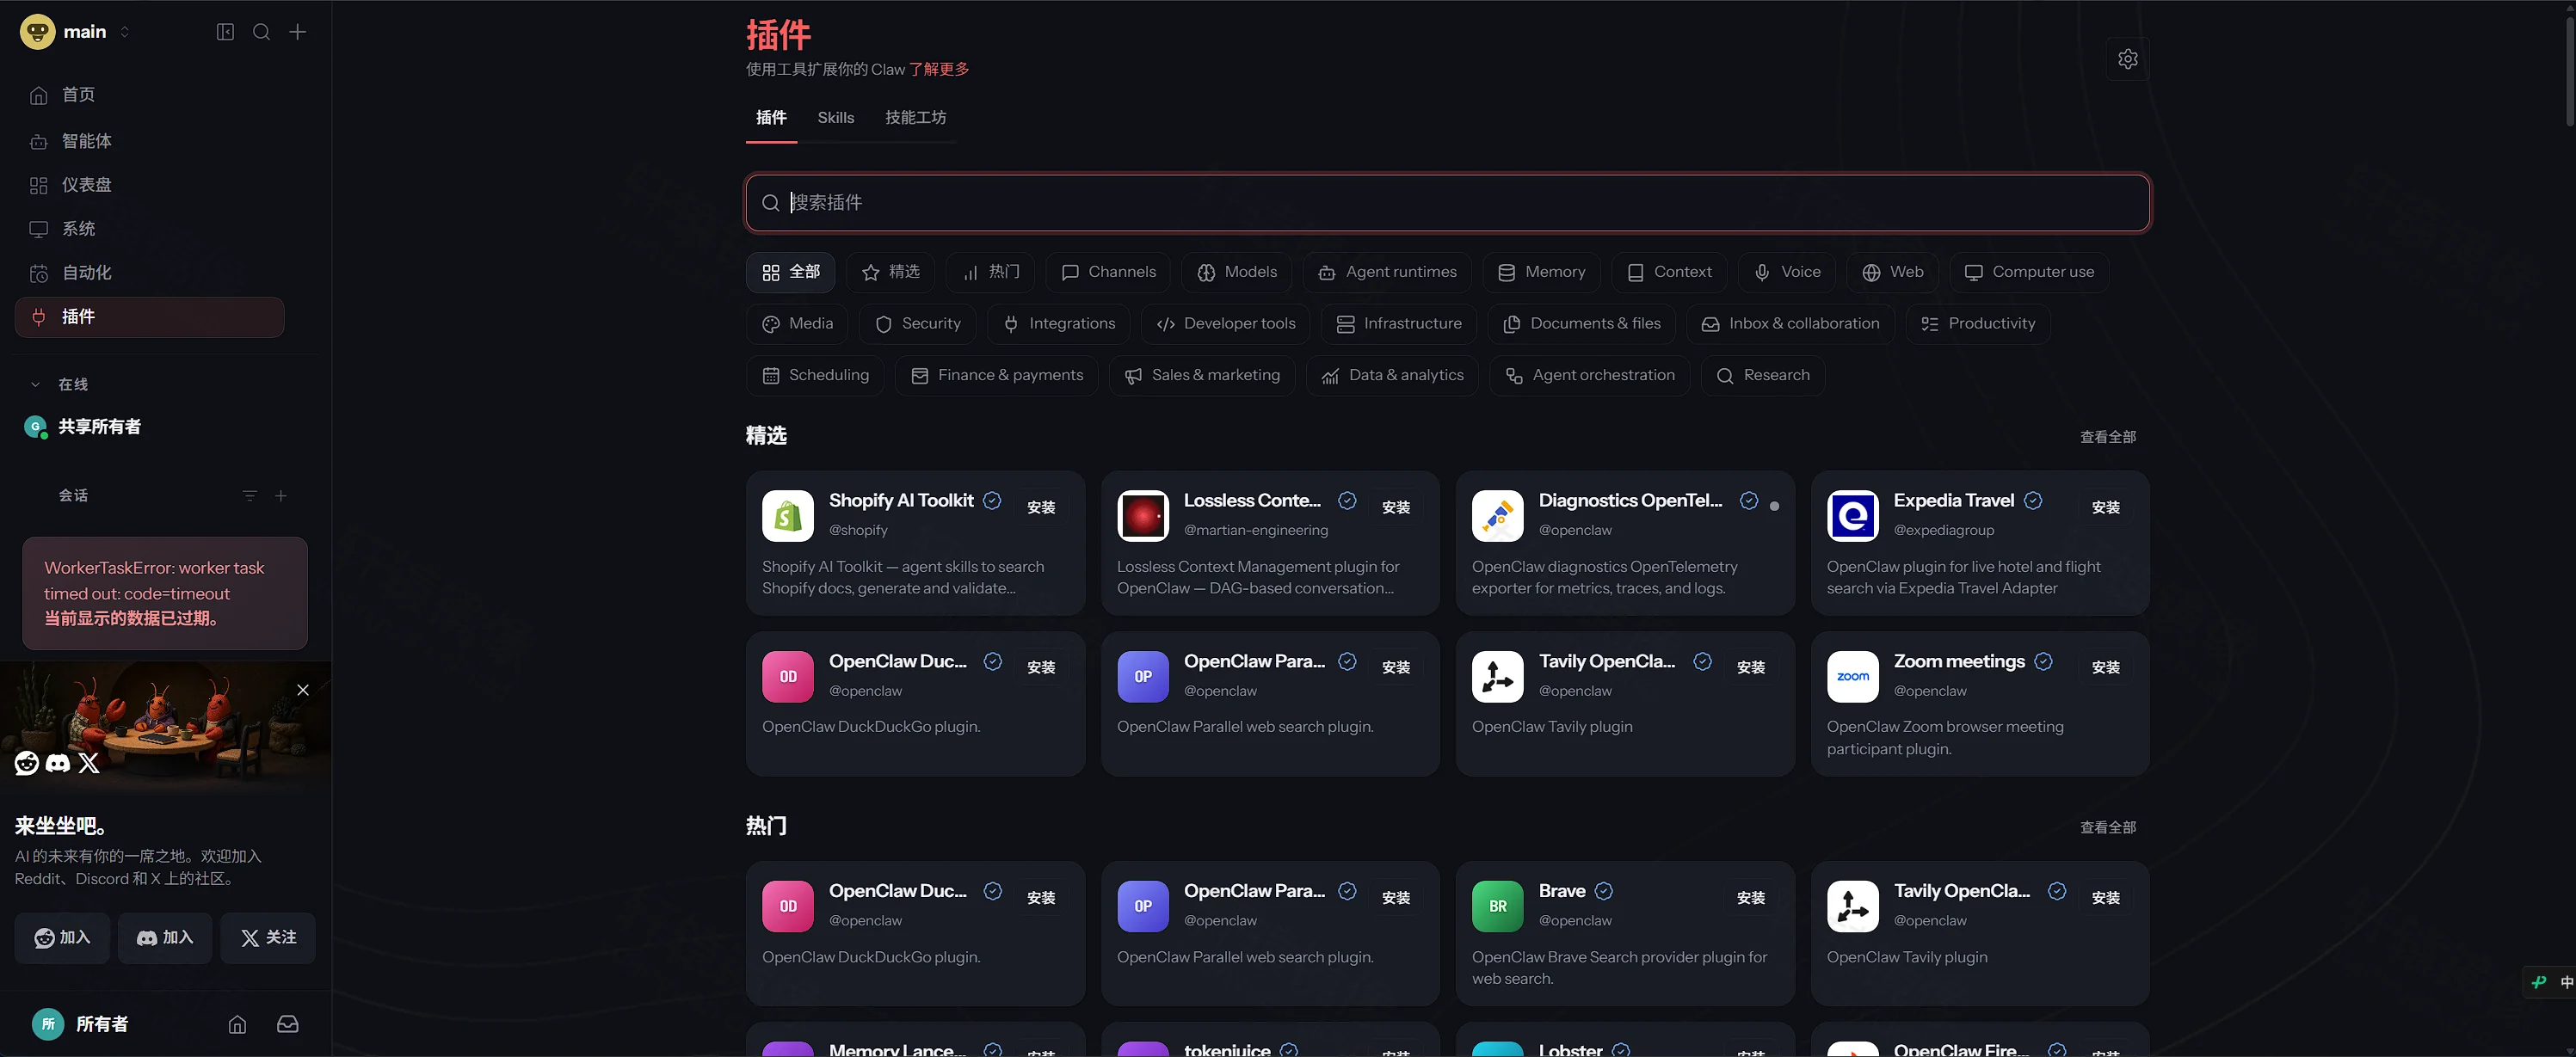Open 系统 in sidebar

pyautogui.click(x=150, y=229)
